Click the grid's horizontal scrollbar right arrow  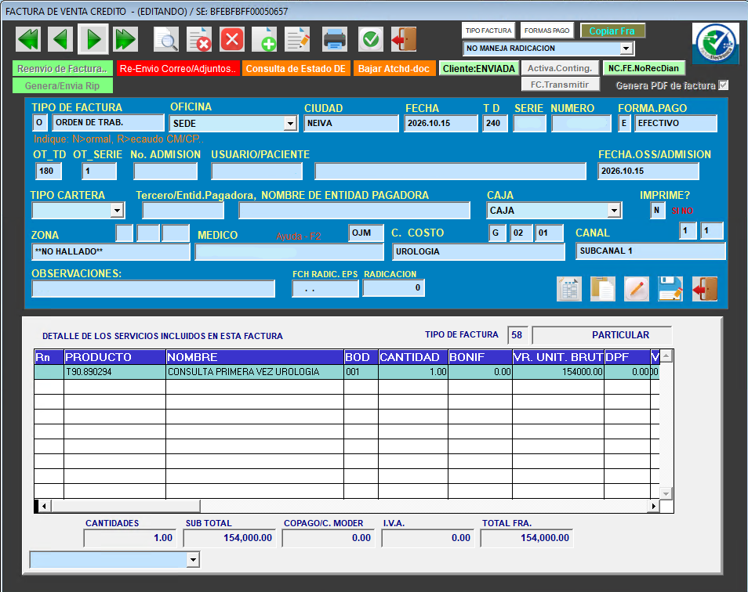(653, 506)
